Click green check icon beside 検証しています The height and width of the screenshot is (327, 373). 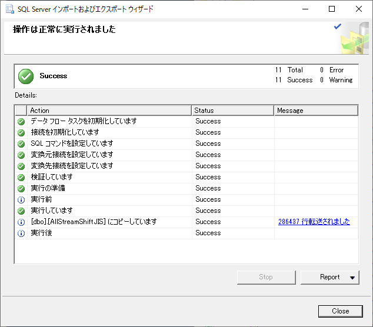pyautogui.click(x=21, y=177)
